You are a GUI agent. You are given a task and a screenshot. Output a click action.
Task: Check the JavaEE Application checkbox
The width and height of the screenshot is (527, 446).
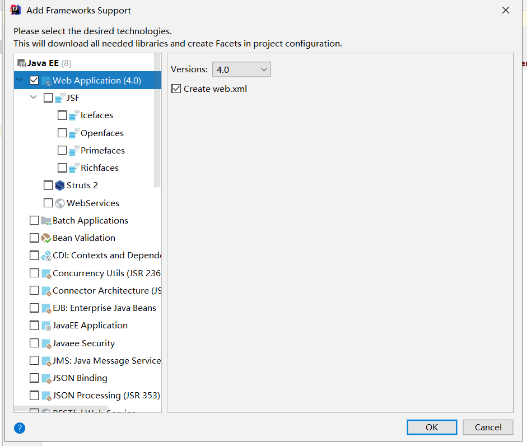(x=34, y=325)
